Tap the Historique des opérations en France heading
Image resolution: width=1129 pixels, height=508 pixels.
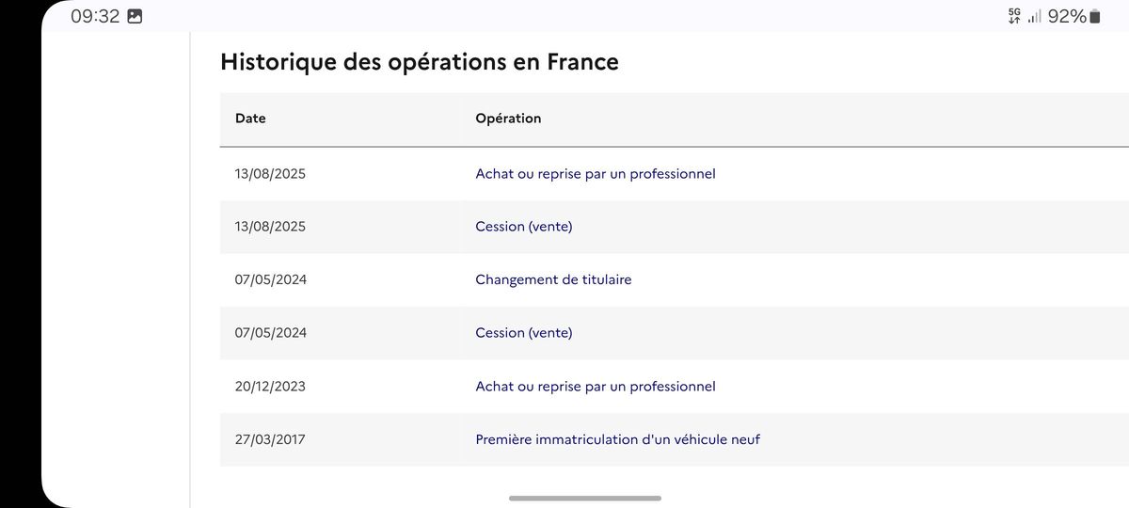point(420,62)
